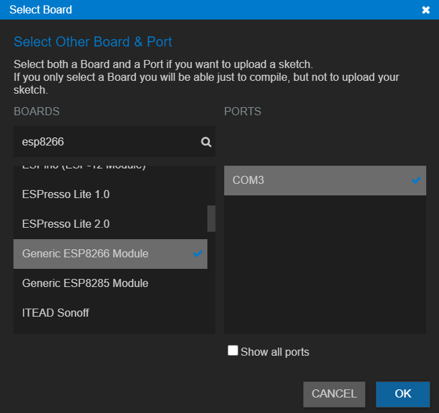Screen dimensions: 439x413
Task: Select ESPresso Lite 2.0 board
Action: point(110,224)
